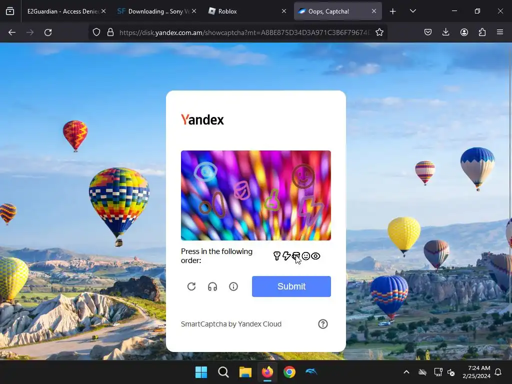Open tracking protection shield icon
This screenshot has height=384, width=512.
click(x=96, y=32)
